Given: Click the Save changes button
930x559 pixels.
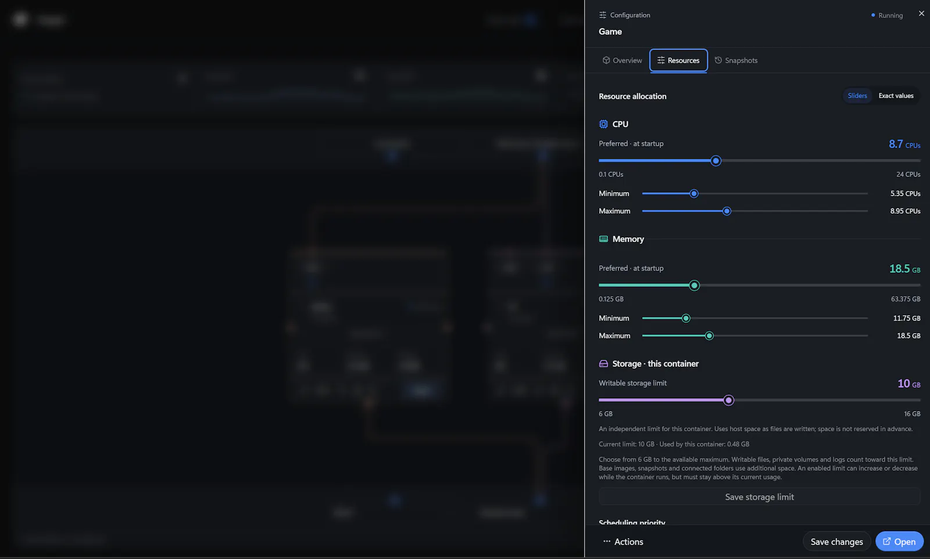Looking at the screenshot, I should click(x=837, y=542).
